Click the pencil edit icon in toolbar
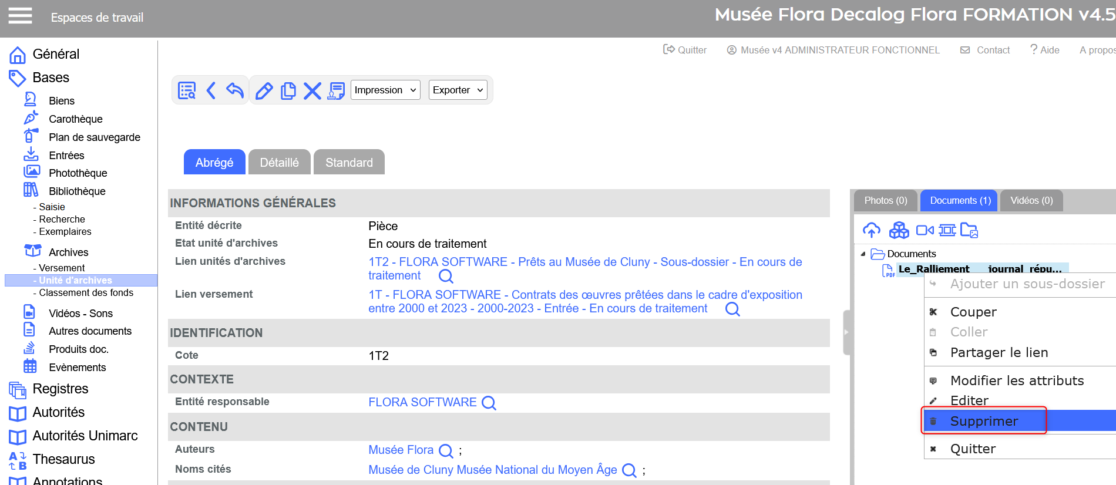 coord(264,90)
